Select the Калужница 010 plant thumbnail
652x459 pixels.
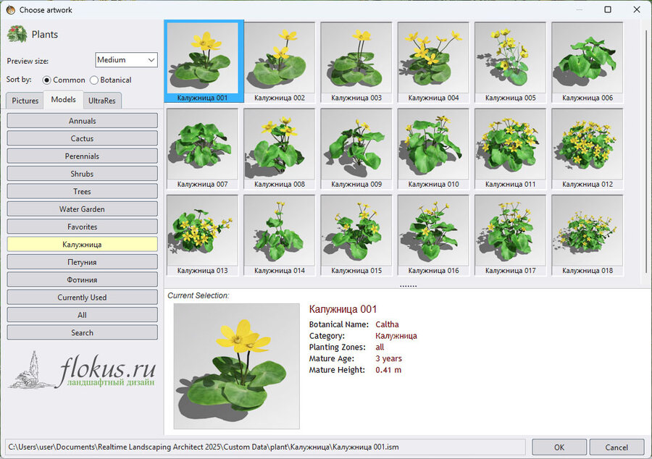433,148
